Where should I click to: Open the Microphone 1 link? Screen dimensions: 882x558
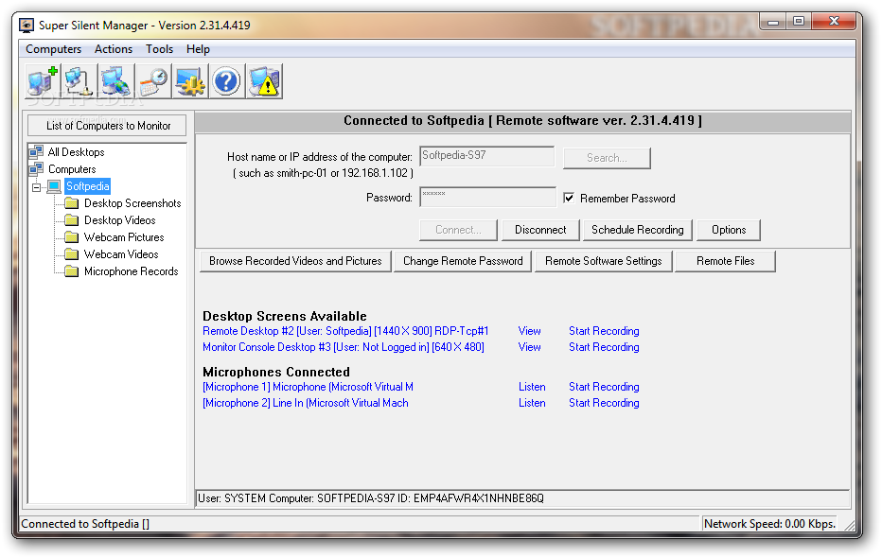[308, 387]
